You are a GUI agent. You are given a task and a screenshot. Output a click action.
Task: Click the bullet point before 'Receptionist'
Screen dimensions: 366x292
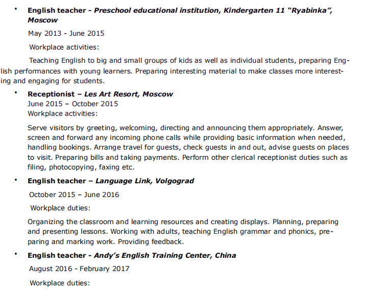point(16,92)
